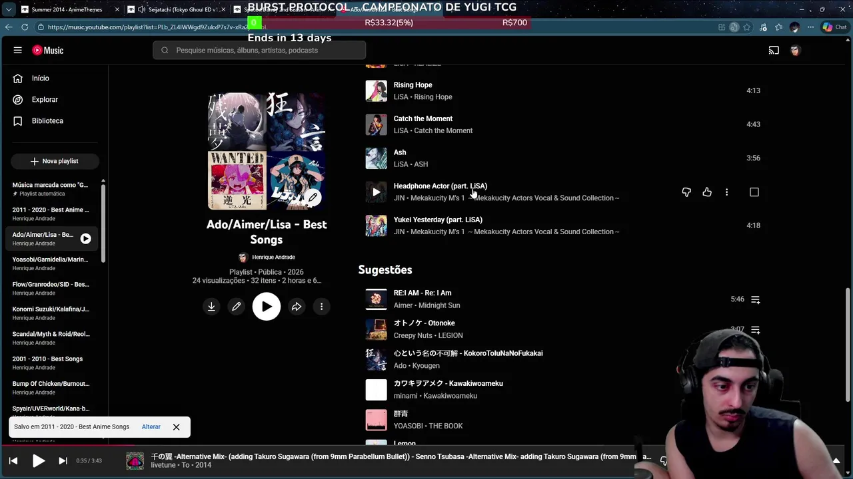853x479 pixels.
Task: Click the Catch the Moment album thumbnail
Action: point(376,125)
